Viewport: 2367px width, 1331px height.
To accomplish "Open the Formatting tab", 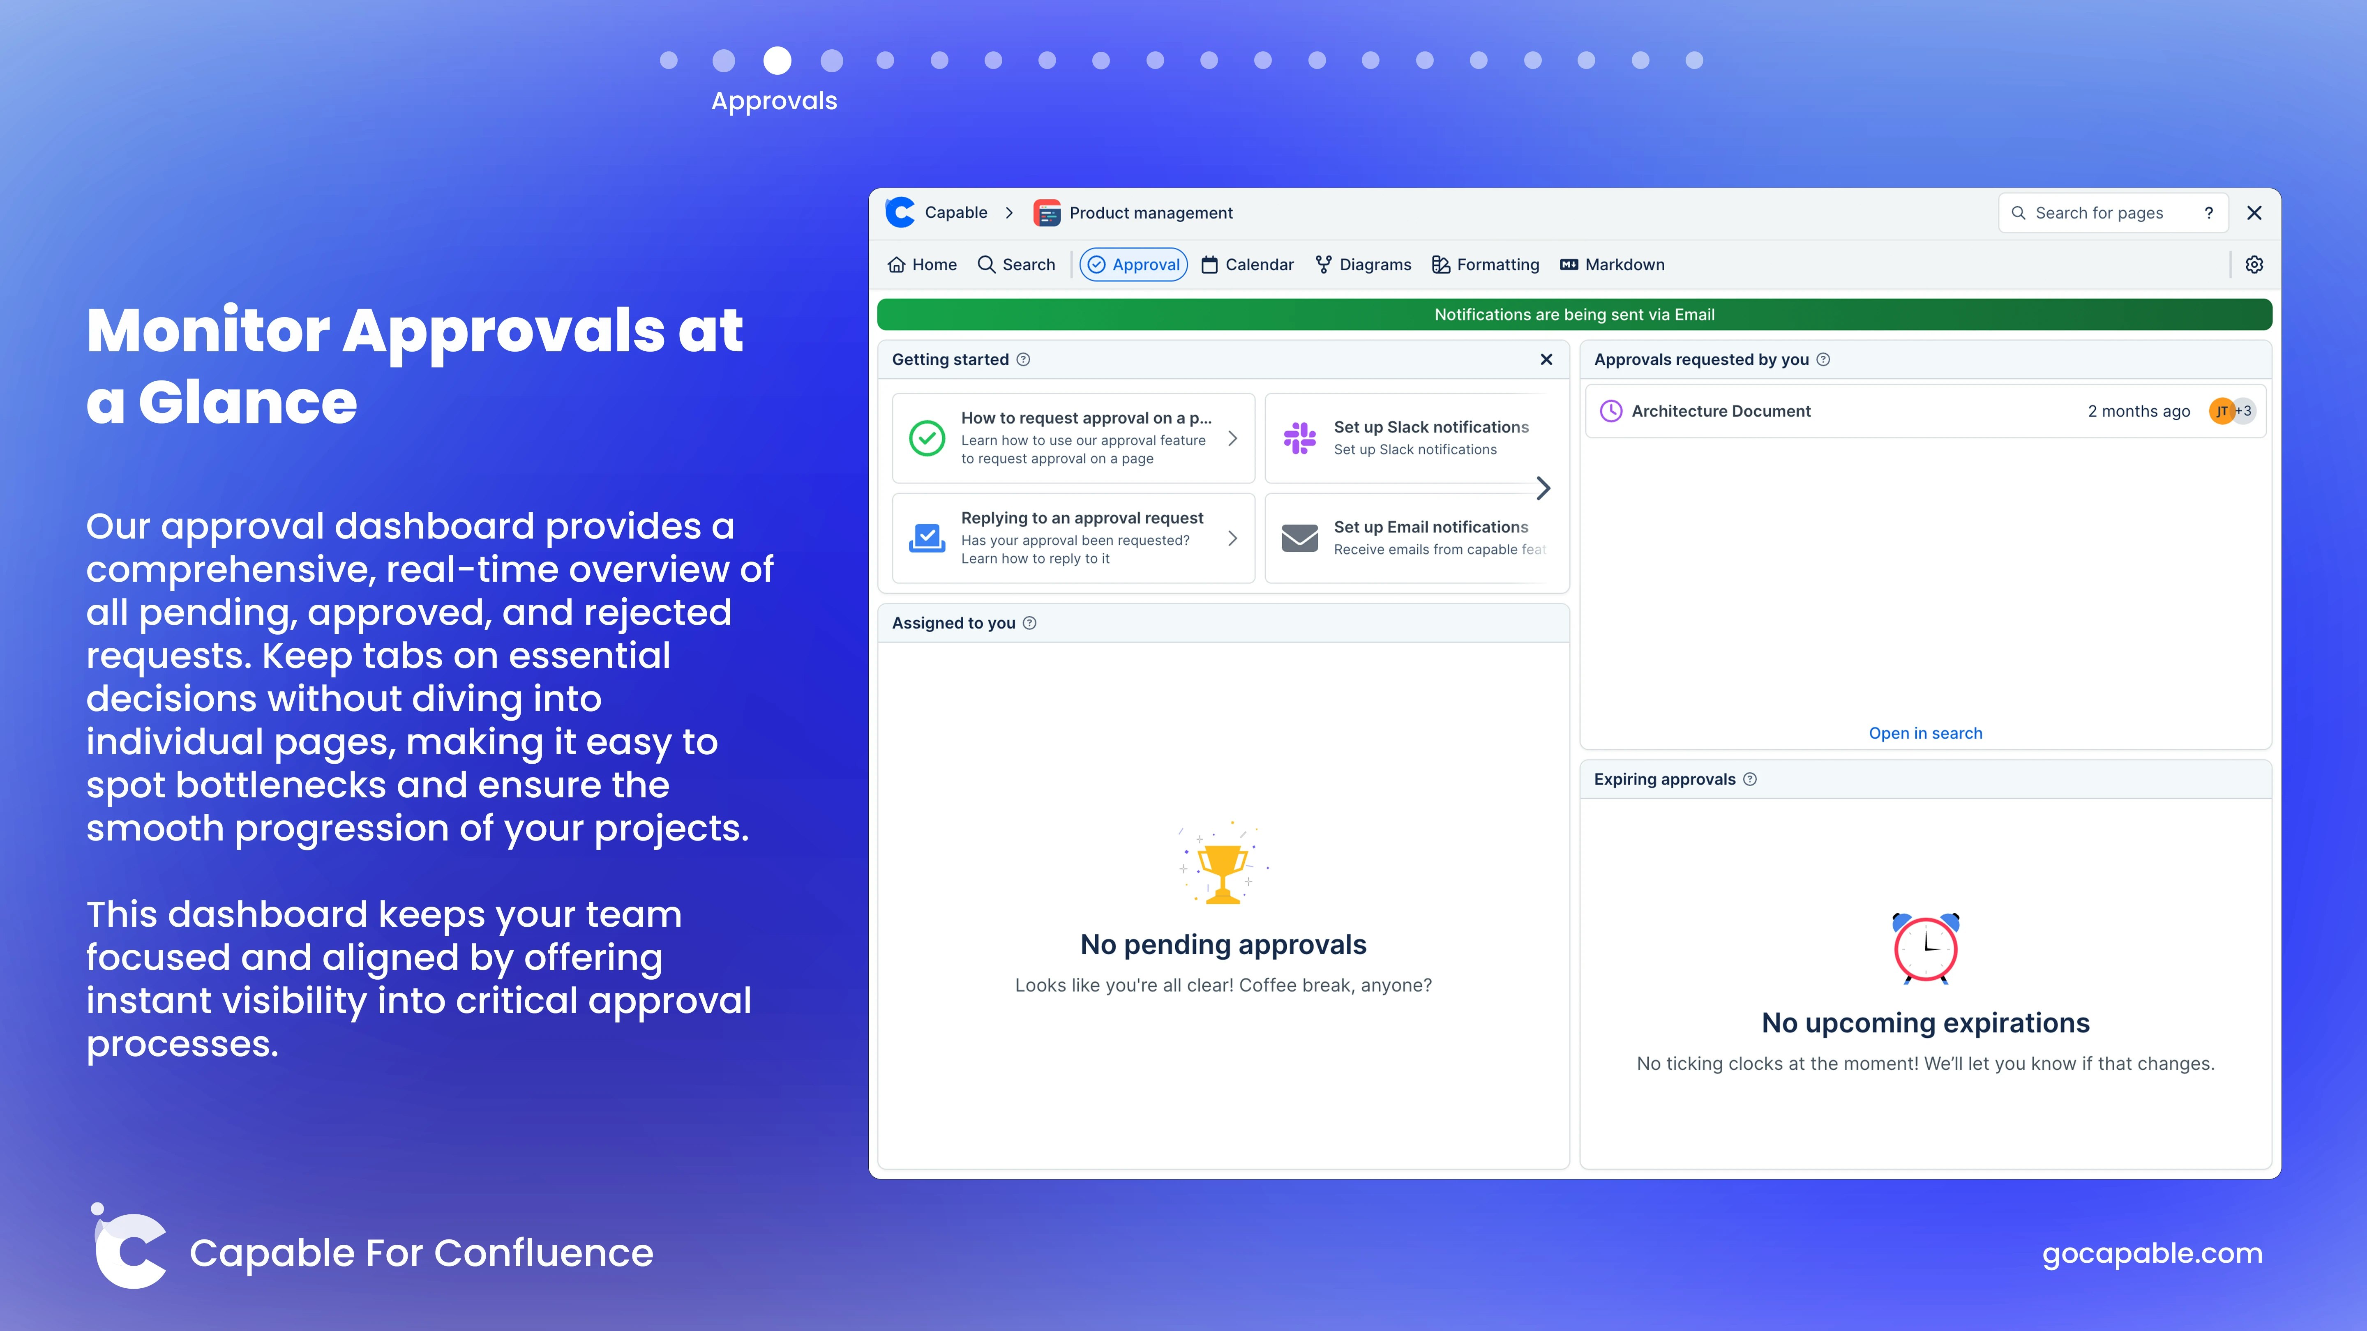I will (x=1486, y=265).
